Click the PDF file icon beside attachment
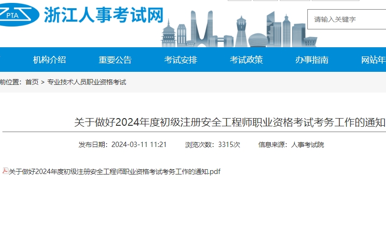 [6, 171]
